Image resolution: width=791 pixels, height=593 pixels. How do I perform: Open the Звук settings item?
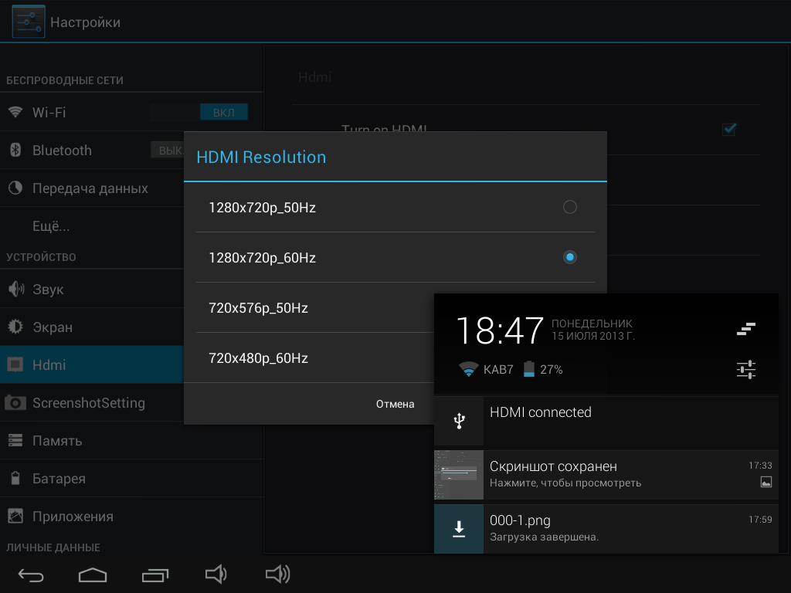tap(92, 289)
